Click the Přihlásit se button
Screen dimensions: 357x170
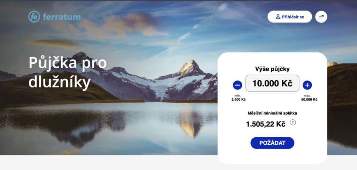(x=290, y=17)
